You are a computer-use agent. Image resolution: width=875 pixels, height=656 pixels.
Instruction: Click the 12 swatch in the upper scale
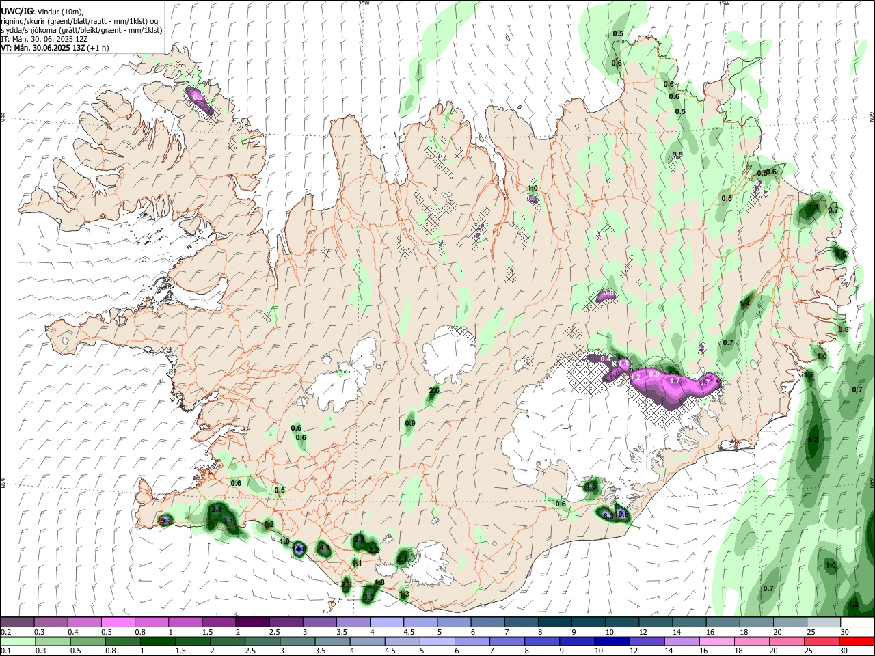656,623
